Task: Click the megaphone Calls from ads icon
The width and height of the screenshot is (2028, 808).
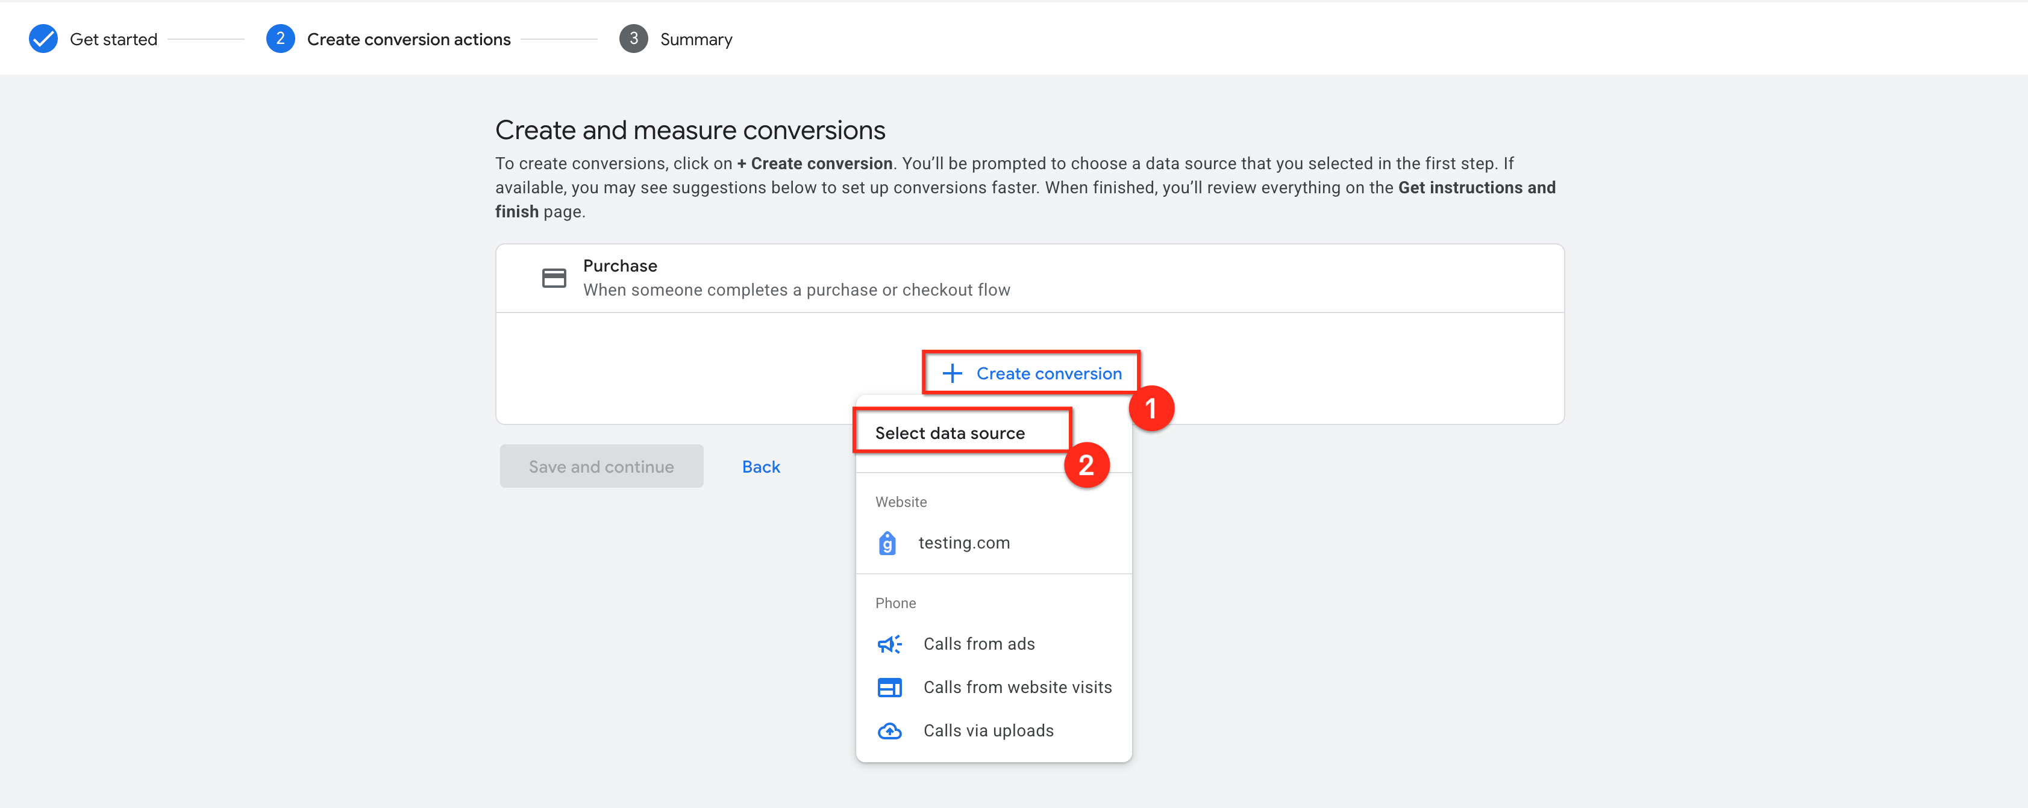Action: (889, 644)
